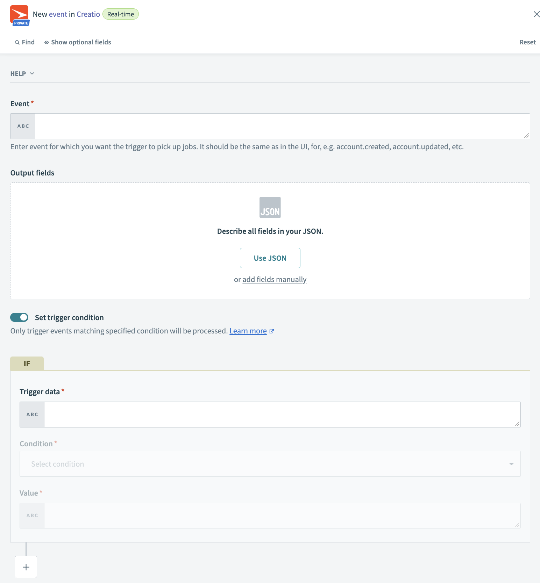Focus the Trigger data input field
Image resolution: width=540 pixels, height=583 pixels.
coord(282,415)
